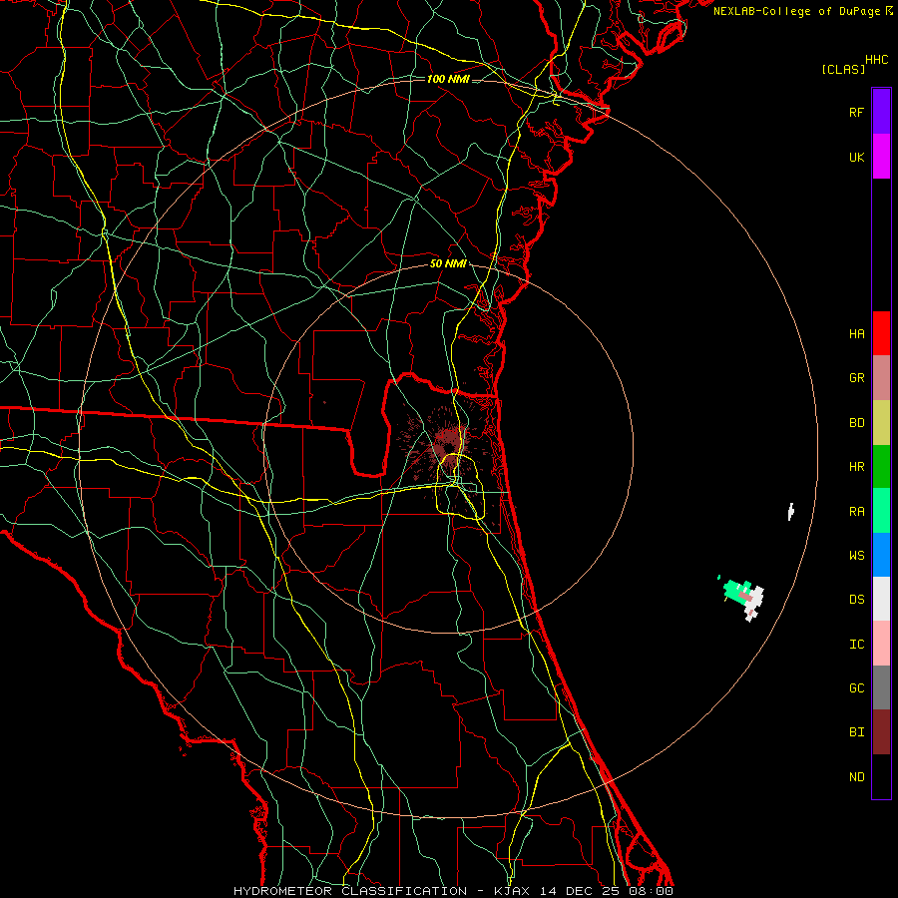Image resolution: width=898 pixels, height=898 pixels.
Task: Select the GR pink-brown legend swatch
Action: [x=881, y=378]
